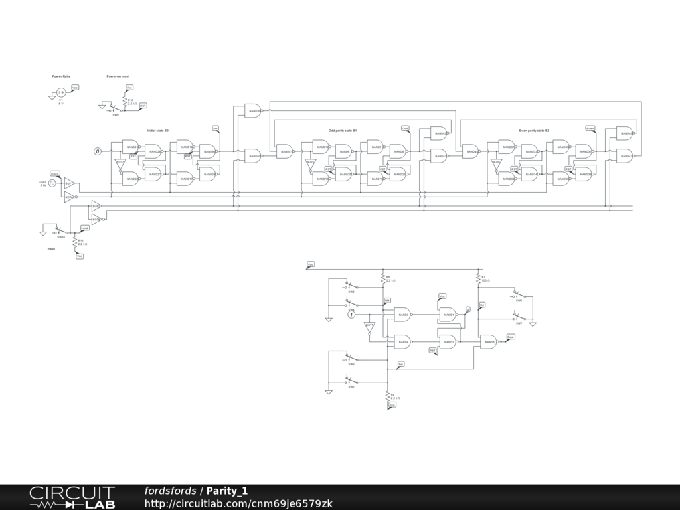Click the NAND45 gate
This screenshot has width=680, height=510.
624,133
